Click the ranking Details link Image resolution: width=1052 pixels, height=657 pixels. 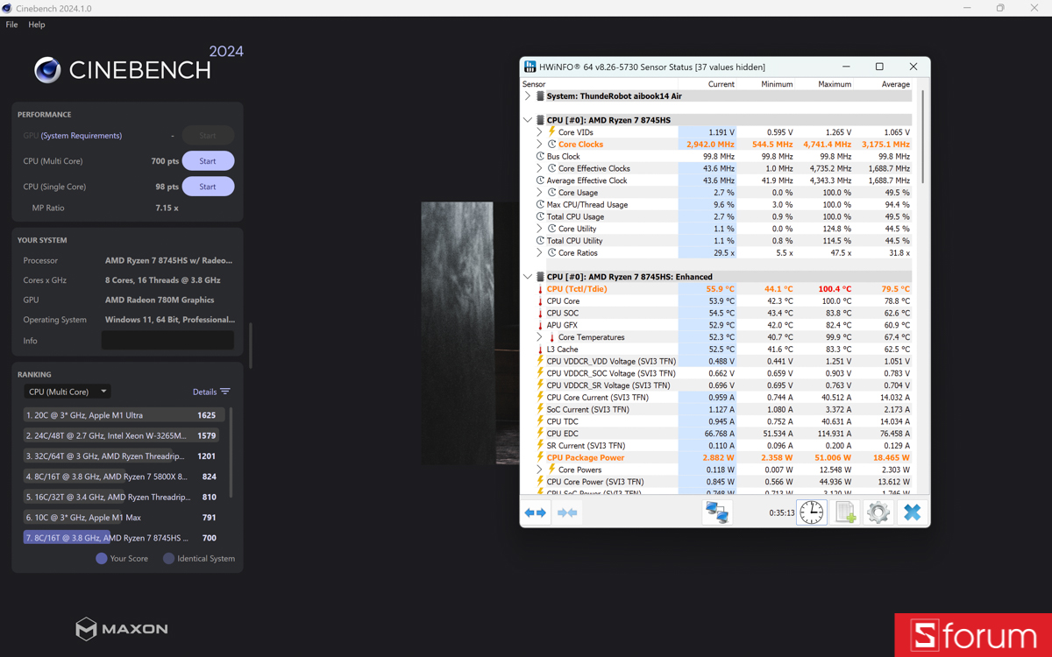[204, 392]
